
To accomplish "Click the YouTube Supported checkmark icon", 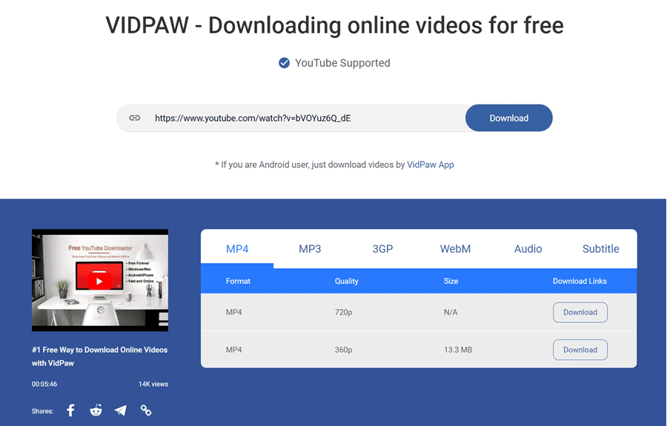I will click(284, 63).
